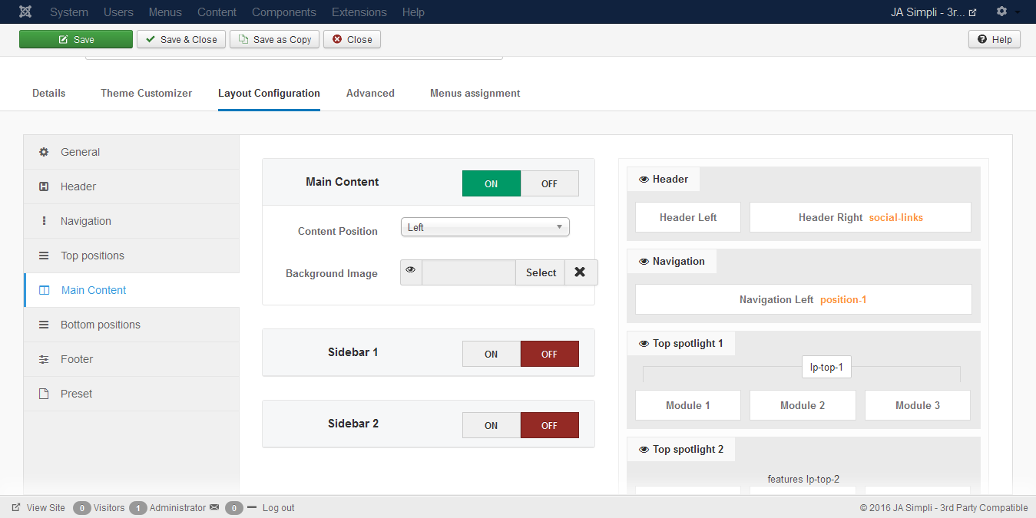
Task: Switch Sidebar 2 to ON
Action: [492, 425]
